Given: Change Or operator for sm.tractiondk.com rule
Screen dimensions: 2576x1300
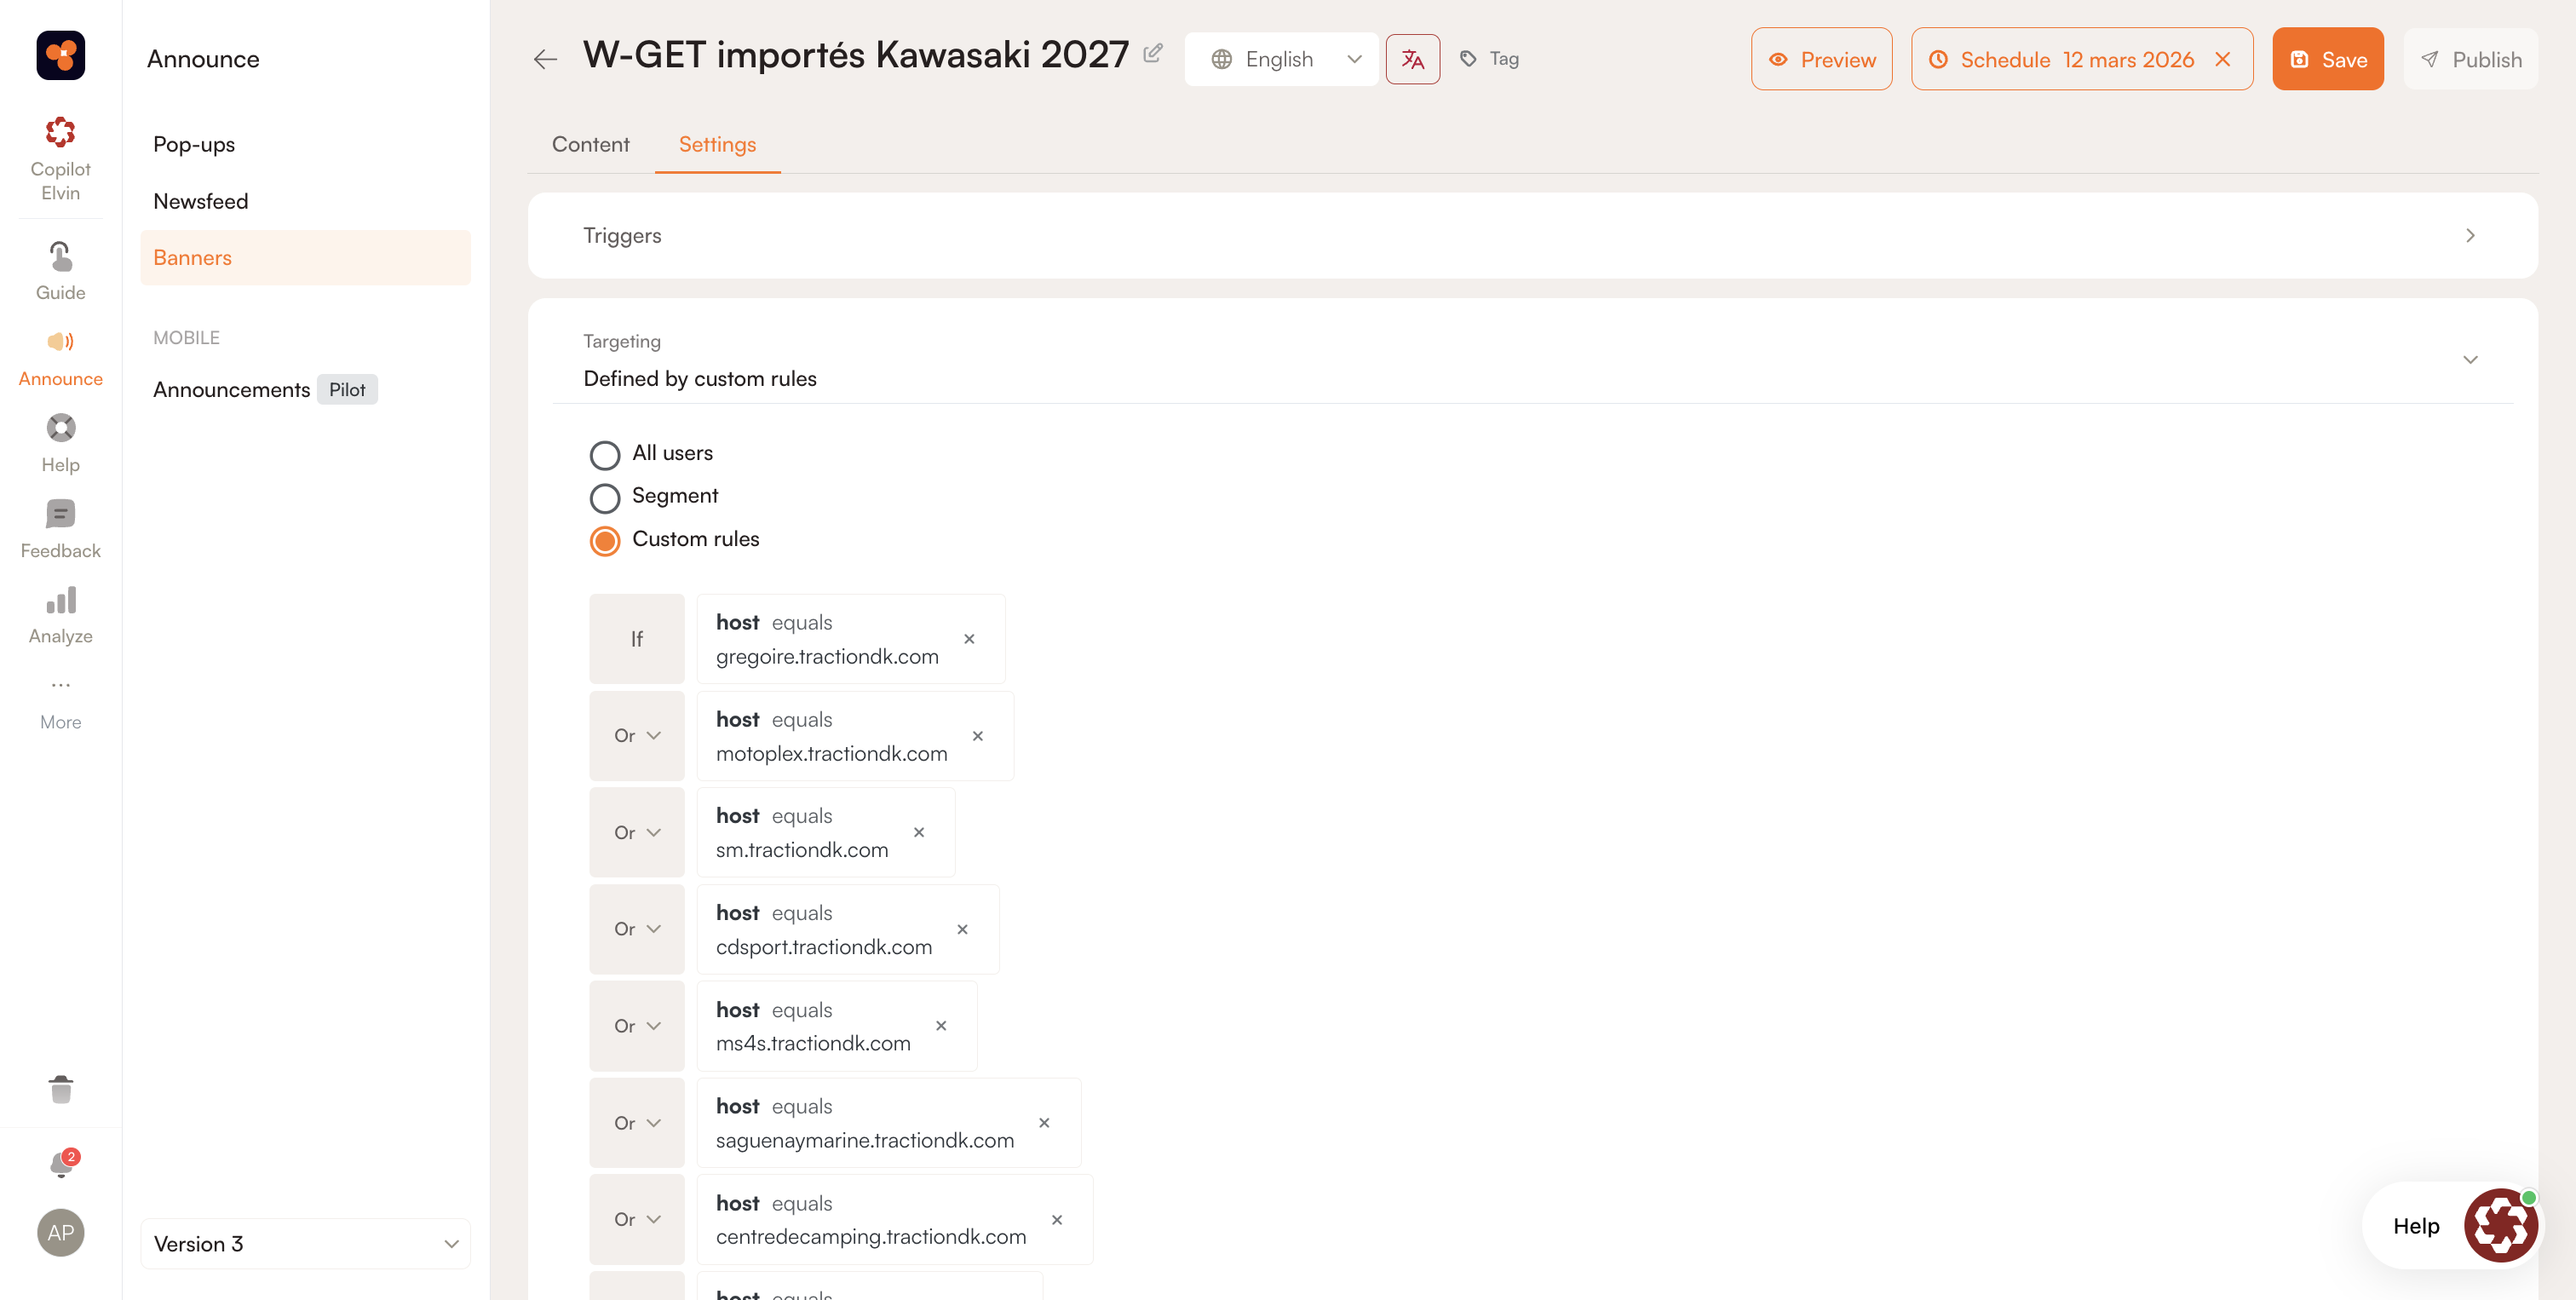Looking at the screenshot, I should pos(636,832).
